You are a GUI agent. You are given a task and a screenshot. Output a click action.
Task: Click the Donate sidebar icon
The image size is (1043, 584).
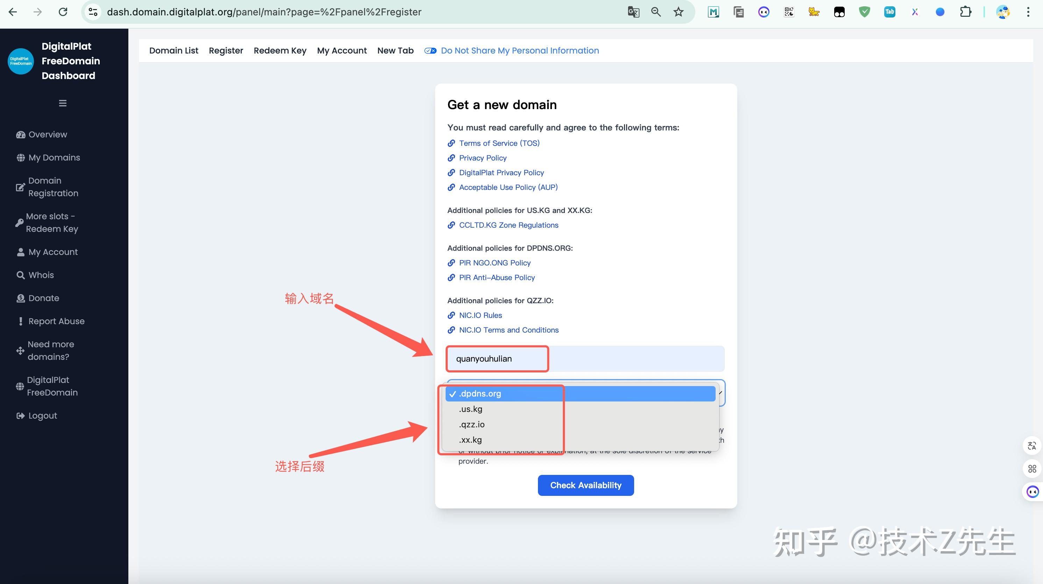[21, 298]
